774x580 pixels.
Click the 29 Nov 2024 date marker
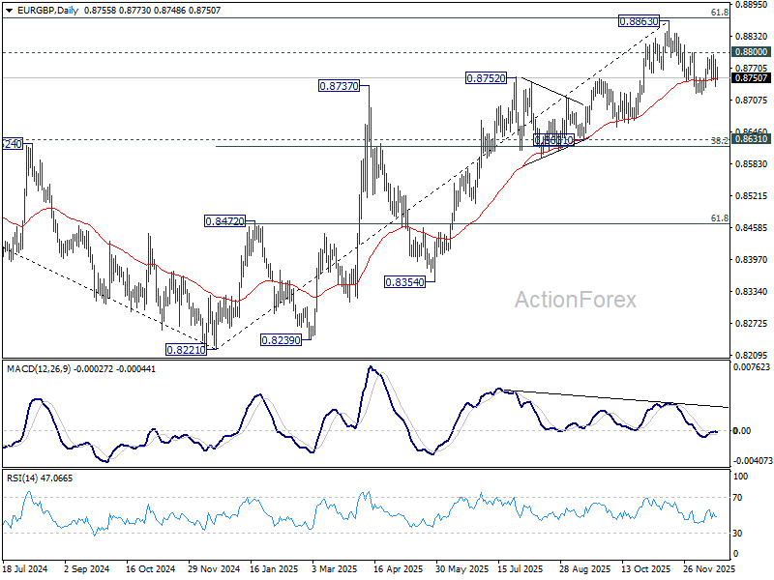[214, 569]
